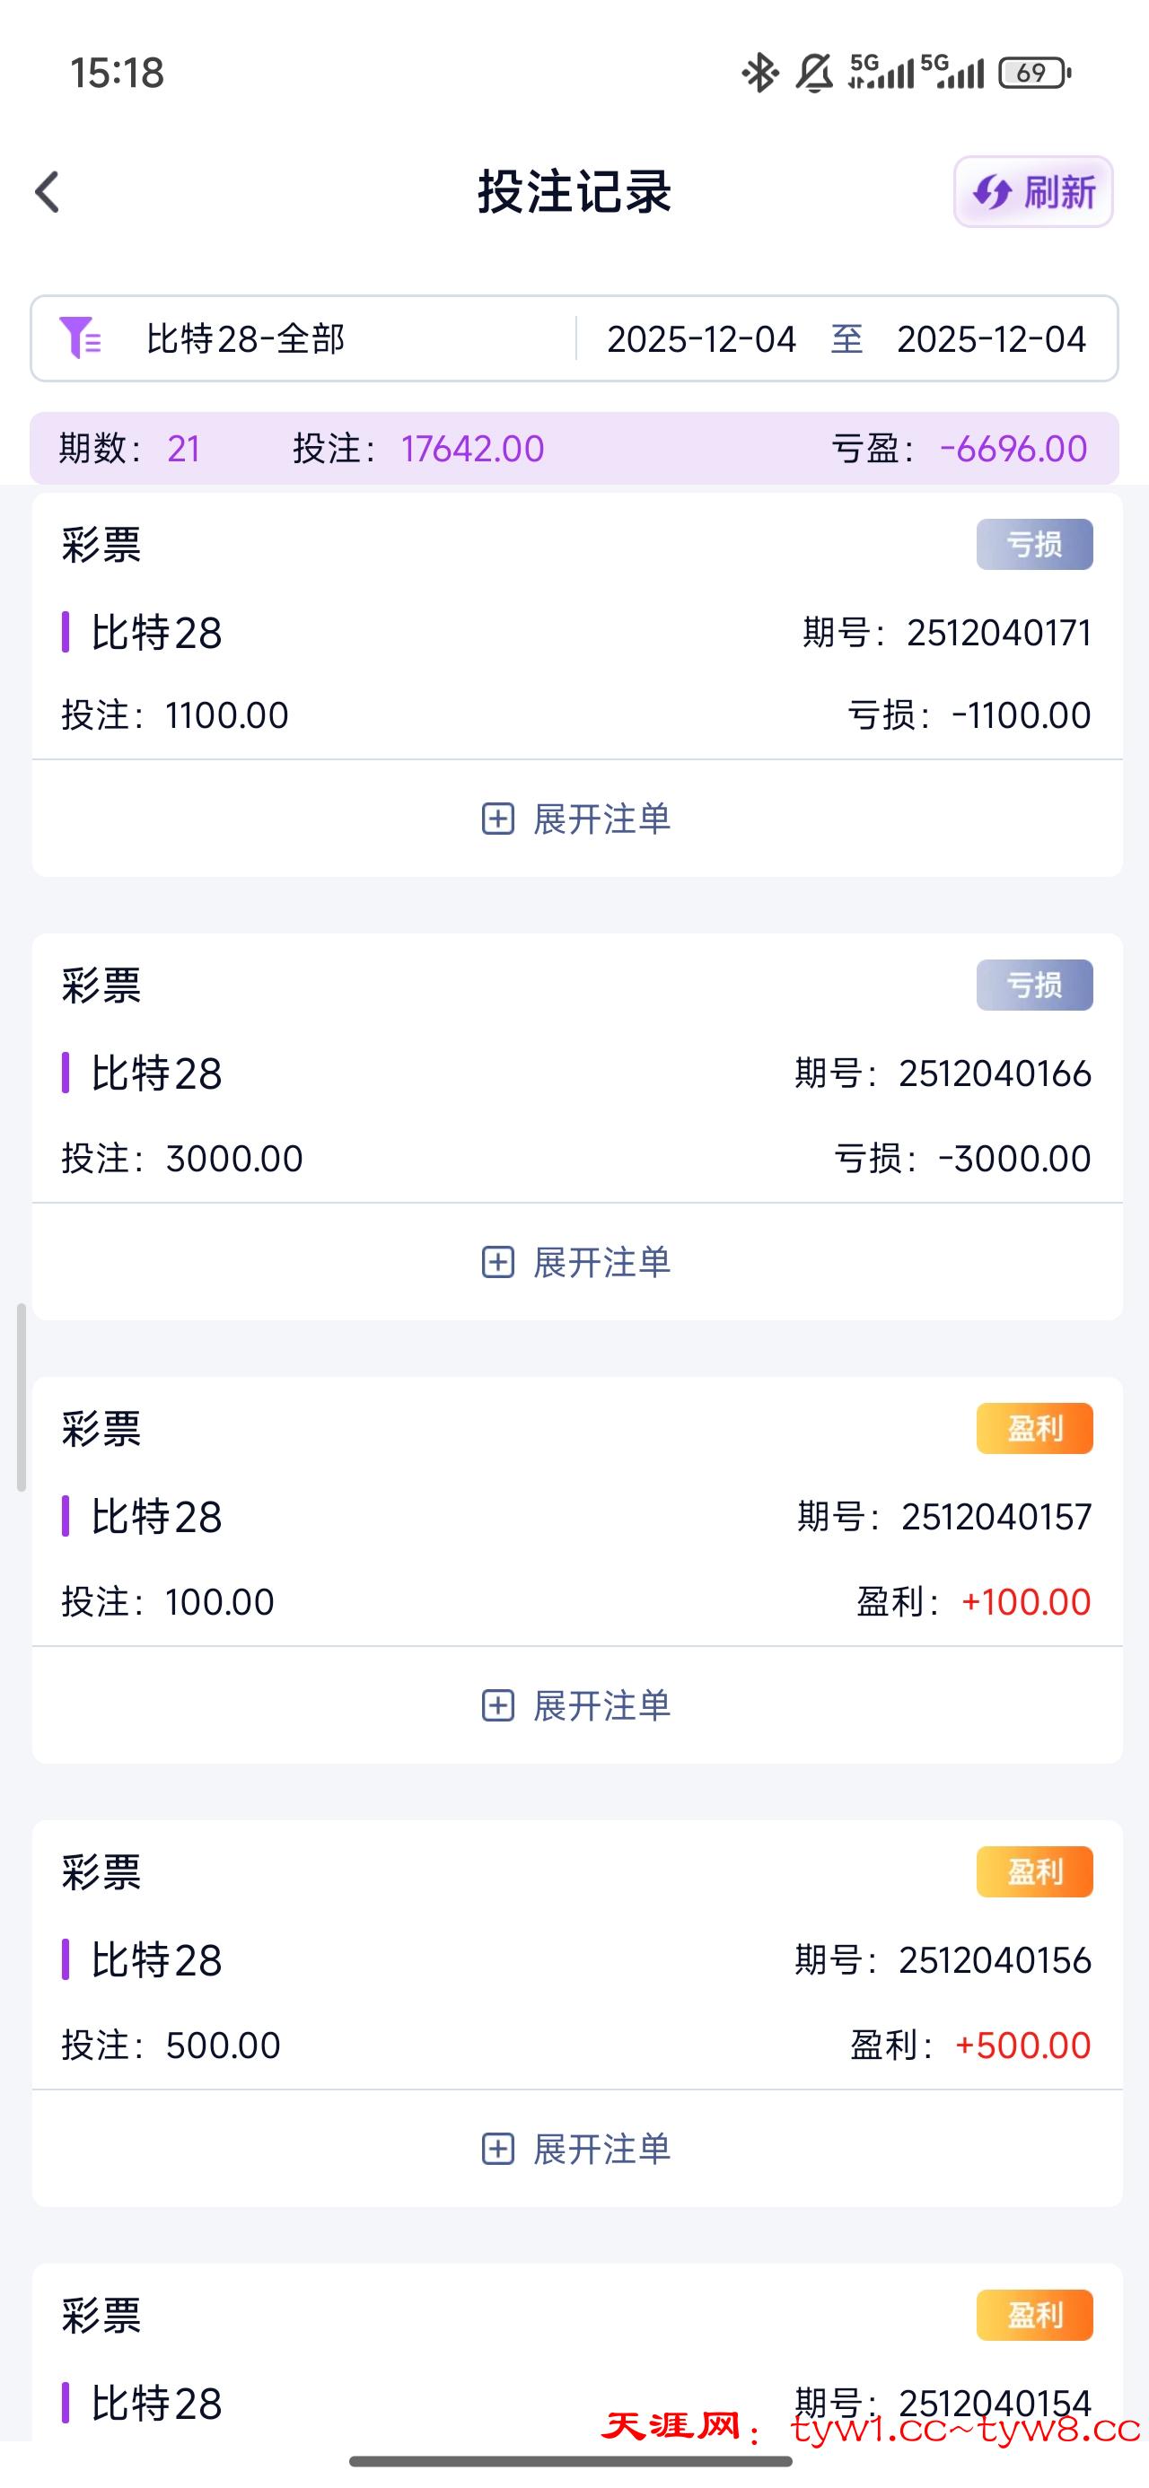Image resolution: width=1149 pixels, height=2488 pixels.
Task: Select the end date field after 至
Action: (x=990, y=339)
